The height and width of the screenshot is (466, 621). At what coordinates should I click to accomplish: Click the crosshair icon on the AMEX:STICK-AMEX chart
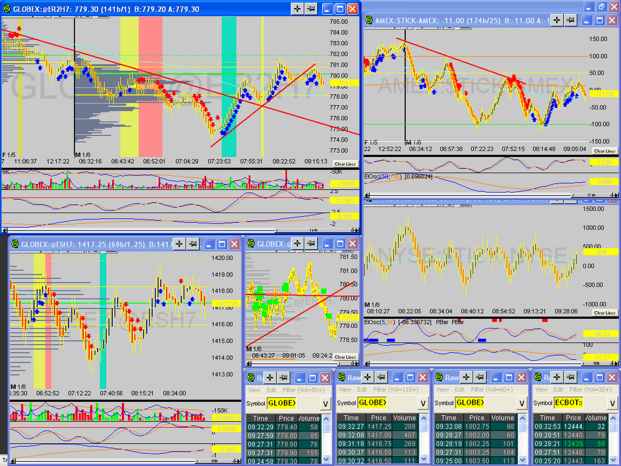point(554,20)
